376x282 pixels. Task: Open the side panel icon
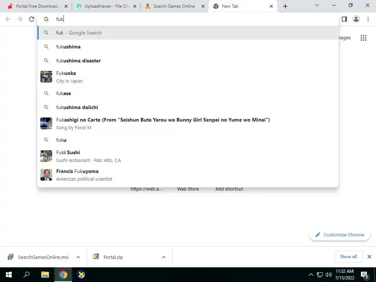[x=344, y=19]
